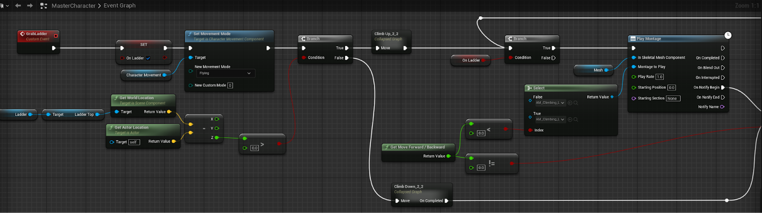762x213 pixels.
Task: Click the 0.0 field on the not-equal node
Action: pyautogui.click(x=481, y=168)
